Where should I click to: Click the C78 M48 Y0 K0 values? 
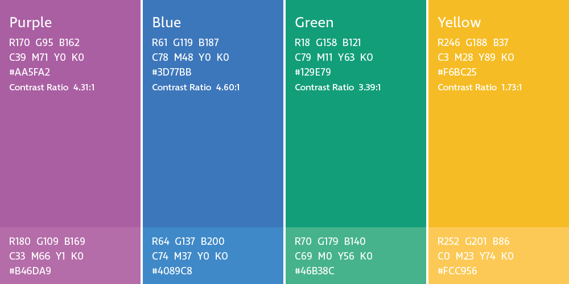190,57
